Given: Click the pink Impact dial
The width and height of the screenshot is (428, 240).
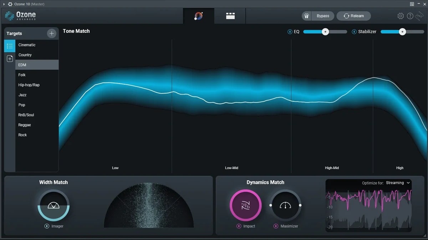Looking at the screenshot, I should (x=246, y=205).
